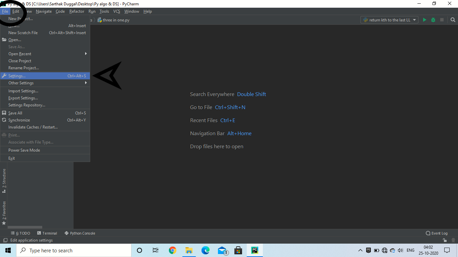This screenshot has height=257, width=458.
Task: Select 'three in one.py' in navigation bar
Action: point(116,20)
